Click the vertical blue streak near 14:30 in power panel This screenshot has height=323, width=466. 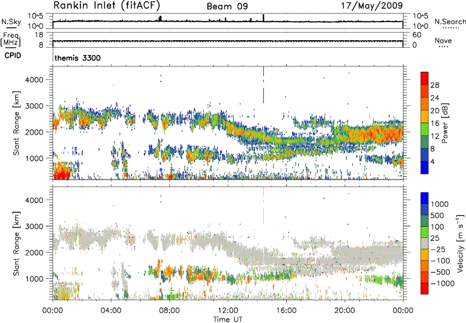(x=263, y=85)
